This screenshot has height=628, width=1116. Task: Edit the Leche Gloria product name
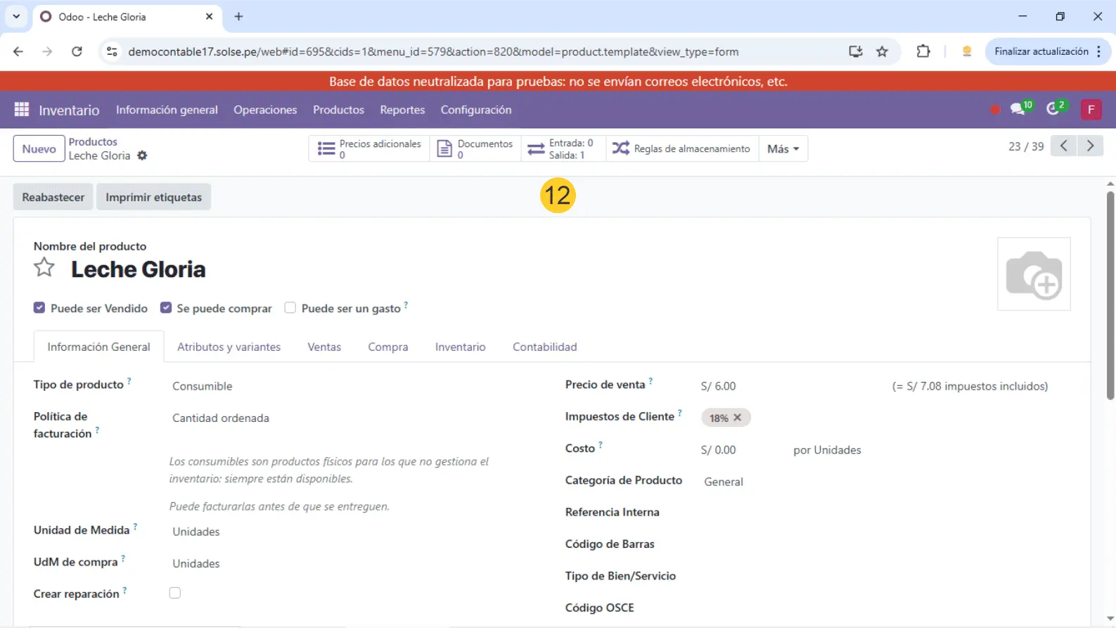(139, 269)
